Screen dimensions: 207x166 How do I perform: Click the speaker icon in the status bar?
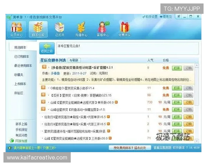(10, 148)
